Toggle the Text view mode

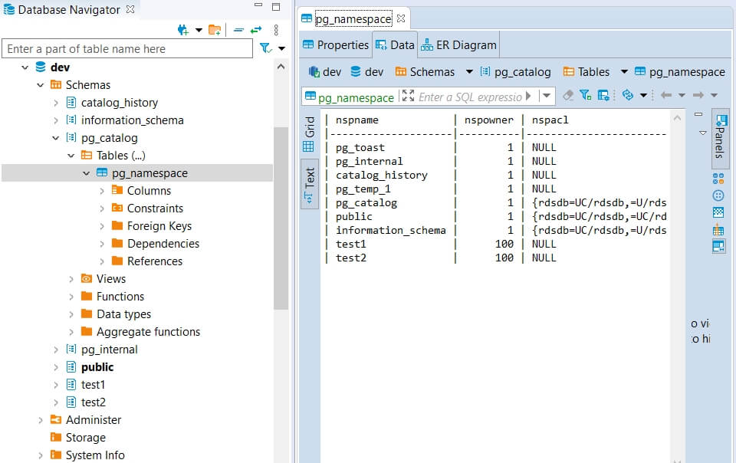(309, 186)
